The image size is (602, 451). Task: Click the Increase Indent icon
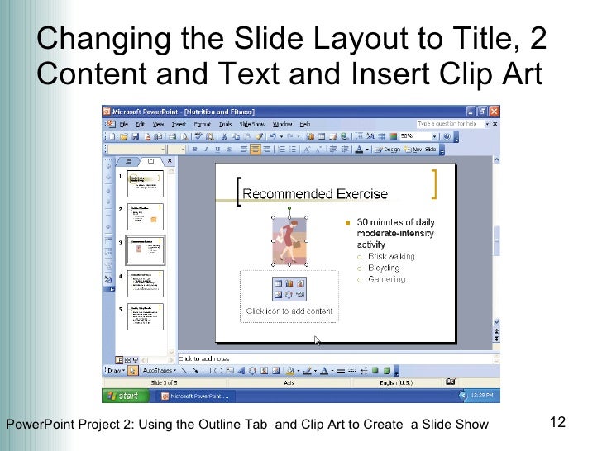click(x=345, y=150)
